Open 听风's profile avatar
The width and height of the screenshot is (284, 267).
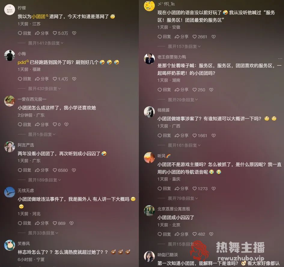[x=149, y=158]
